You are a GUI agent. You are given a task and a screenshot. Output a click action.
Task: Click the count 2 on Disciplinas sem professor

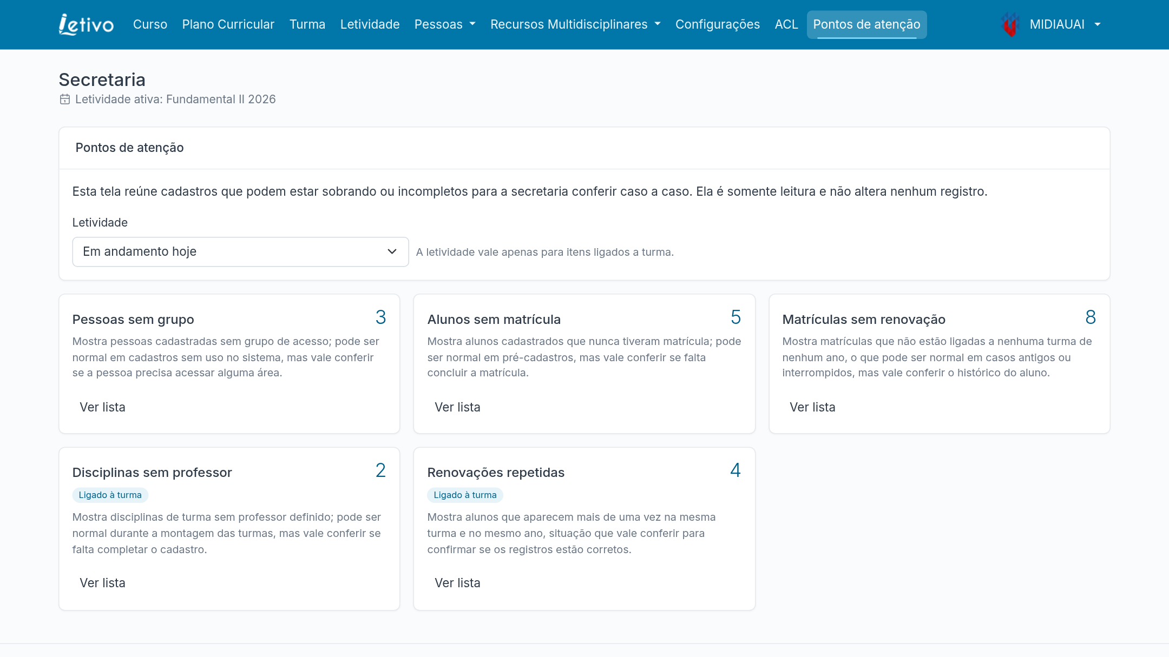[x=380, y=470]
